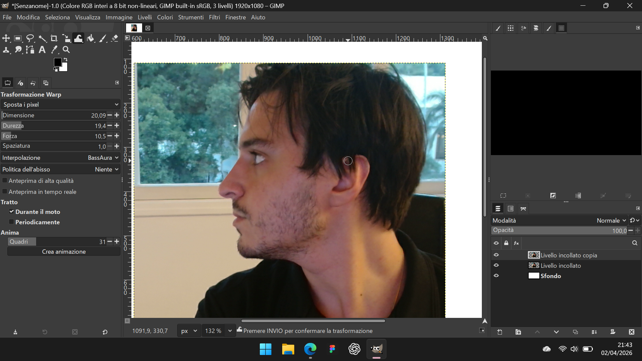Select the Crop tool

click(x=54, y=38)
